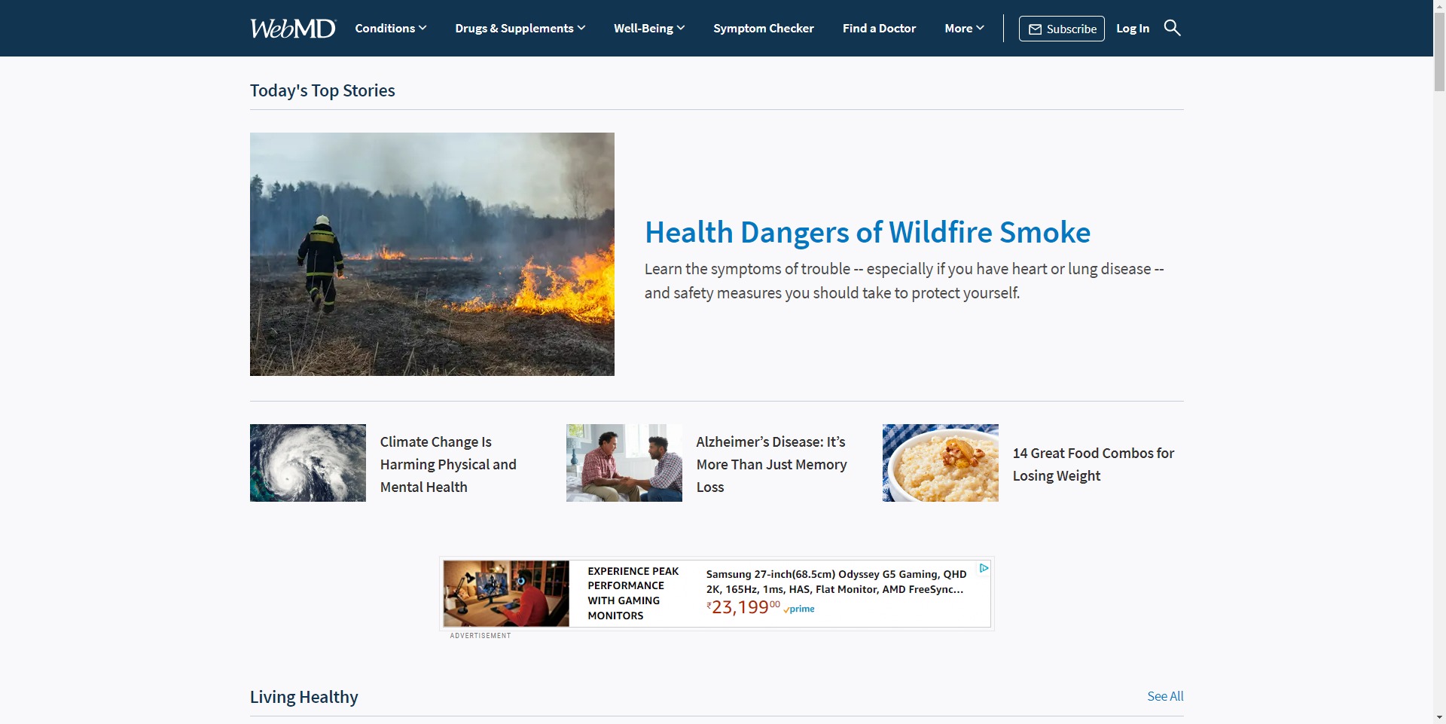The image size is (1446, 724).
Task: Open the Well-Being dropdown
Action: coord(648,29)
